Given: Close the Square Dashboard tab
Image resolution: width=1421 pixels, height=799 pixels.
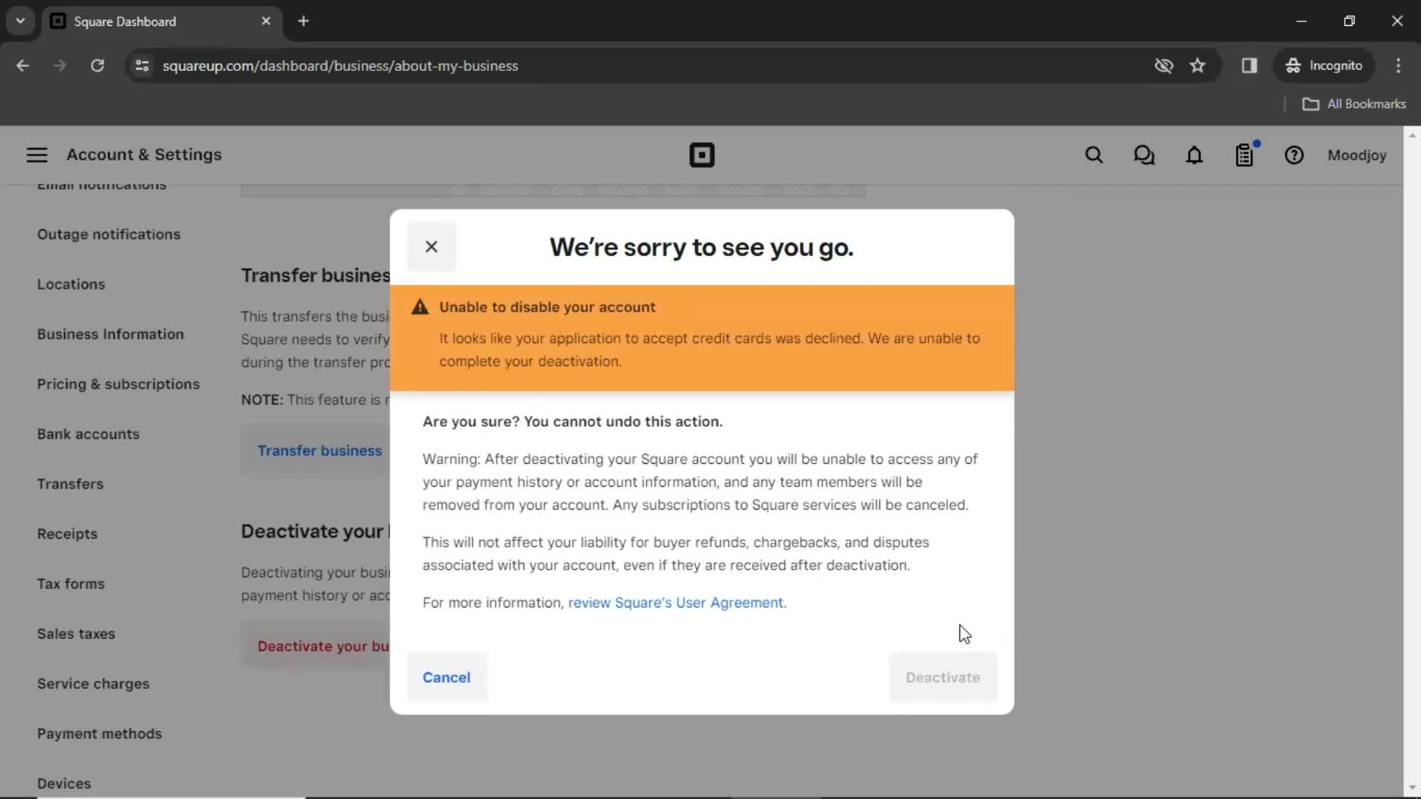Looking at the screenshot, I should (266, 21).
